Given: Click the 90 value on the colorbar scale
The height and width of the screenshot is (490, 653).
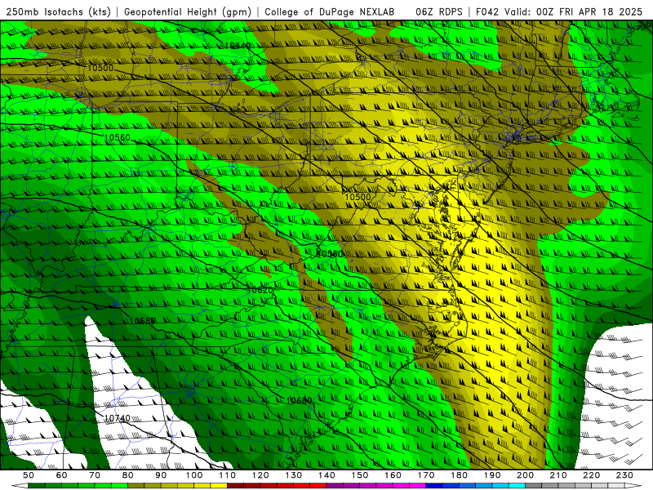Looking at the screenshot, I should pos(161,475).
